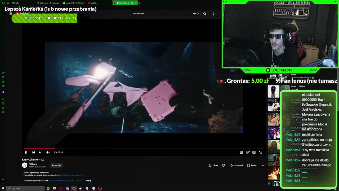Open options for bambi - LET IT B video
339x191 pixels.
click(320, 87)
